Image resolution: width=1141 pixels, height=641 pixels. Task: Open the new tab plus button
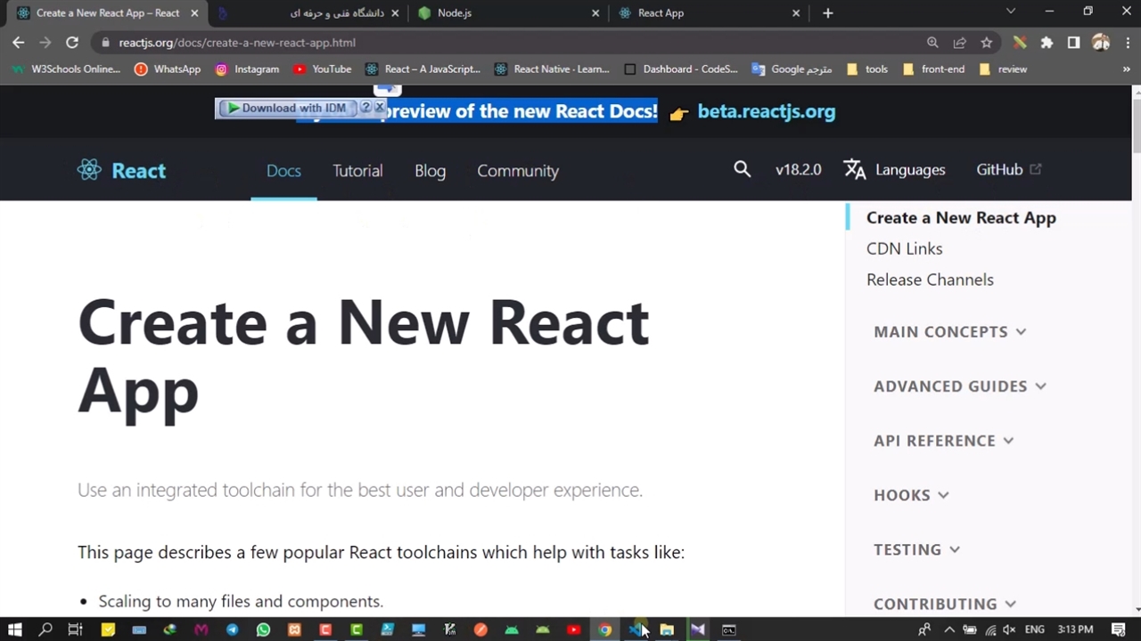pyautogui.click(x=827, y=13)
